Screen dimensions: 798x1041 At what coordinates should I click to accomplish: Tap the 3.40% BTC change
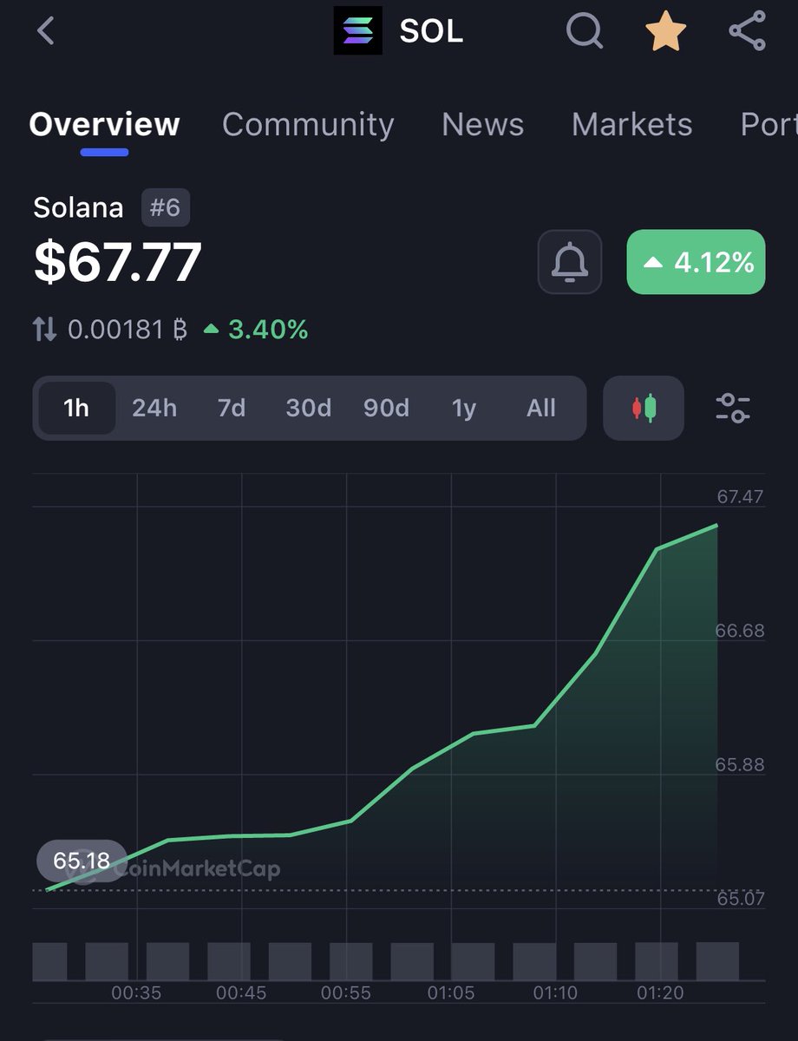click(x=256, y=330)
